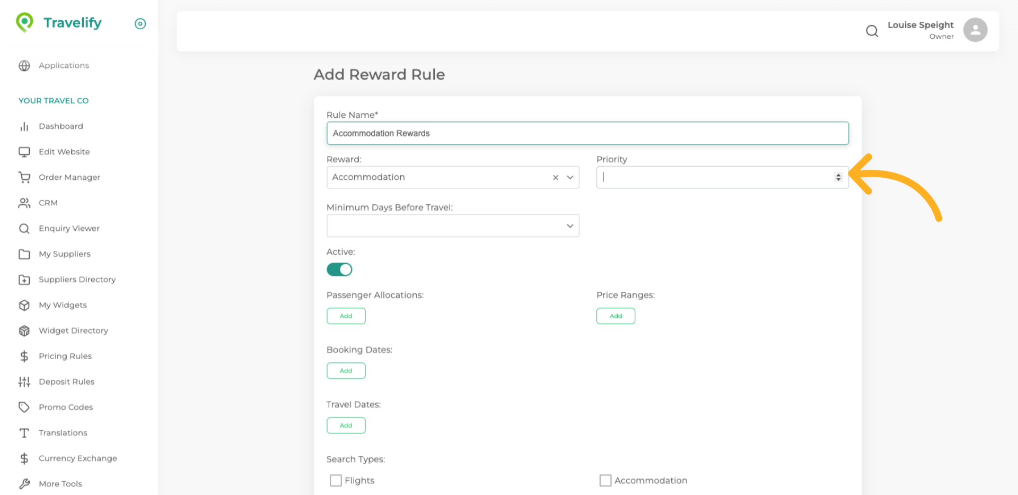Click into the Rule Name field
Screen dimensions: 1018x495
click(x=587, y=133)
